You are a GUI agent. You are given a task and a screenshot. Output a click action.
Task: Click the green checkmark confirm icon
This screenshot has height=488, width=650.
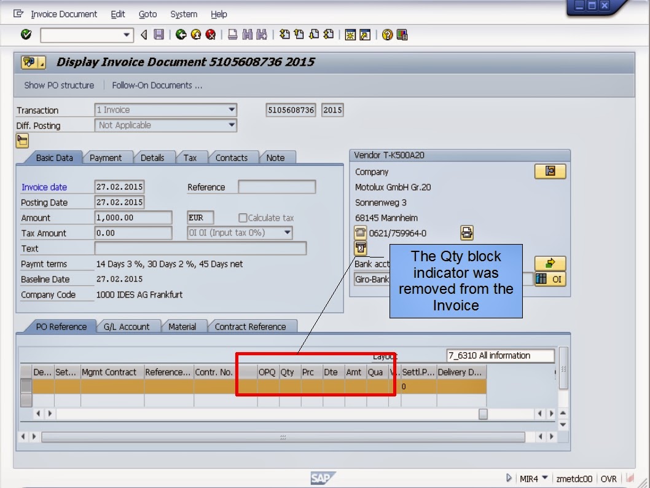[x=25, y=35]
